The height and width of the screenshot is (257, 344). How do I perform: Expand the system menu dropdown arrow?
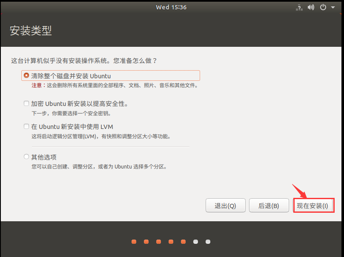[333, 7]
